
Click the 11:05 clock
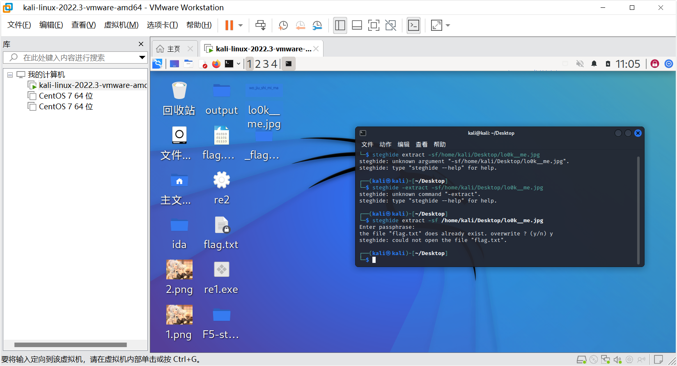click(x=628, y=64)
